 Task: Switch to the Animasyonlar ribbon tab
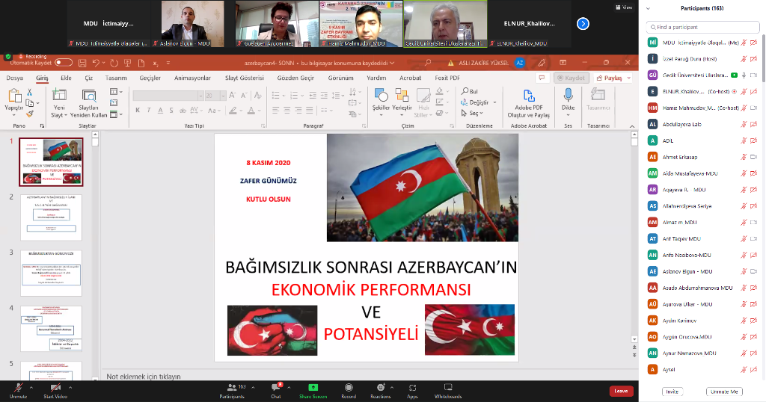(192, 78)
